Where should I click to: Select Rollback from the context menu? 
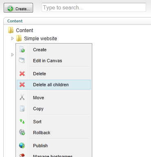[42, 133]
